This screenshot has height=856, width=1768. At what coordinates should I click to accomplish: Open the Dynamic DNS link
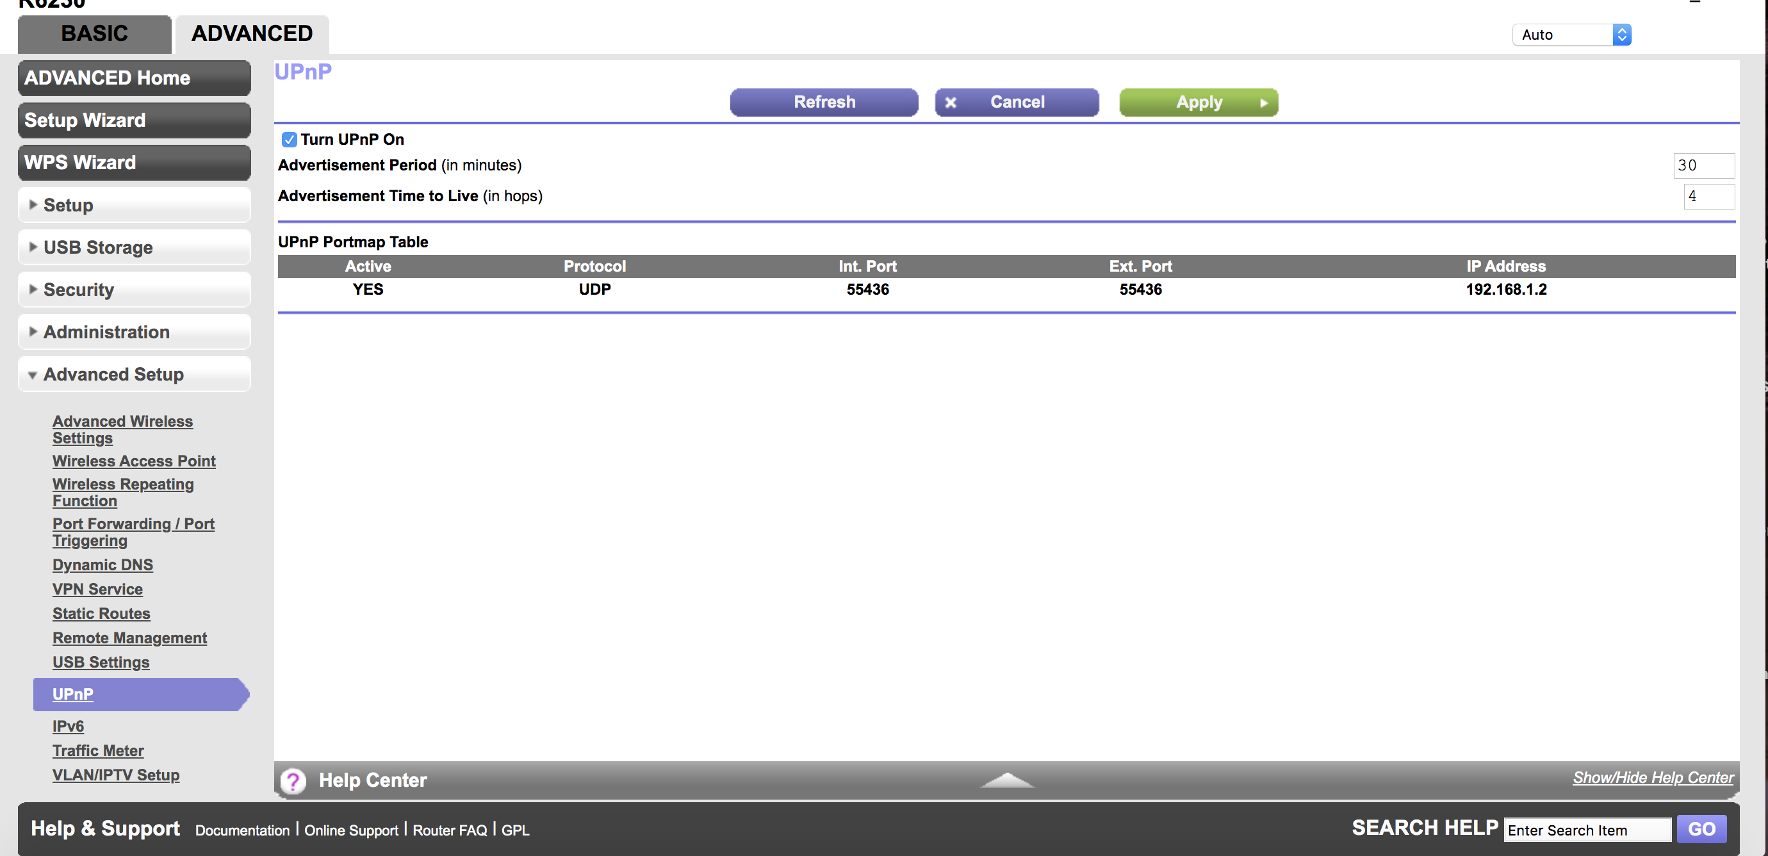(x=103, y=564)
